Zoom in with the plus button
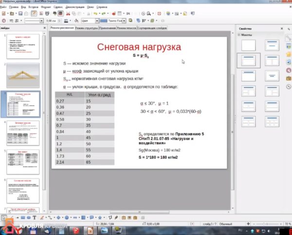The width and height of the screenshot is (292, 235). (281, 224)
